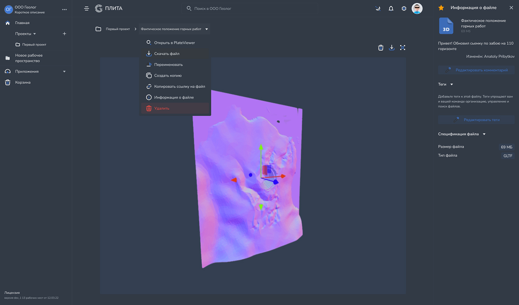Open settings gear in the top bar
This screenshot has height=305, width=519.
point(404,8)
